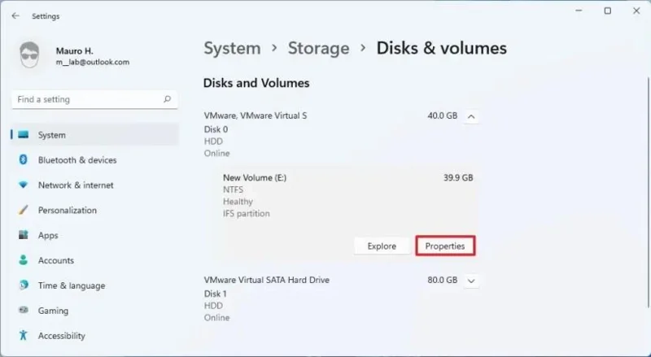Minimize the Settings window
The height and width of the screenshot is (357, 651).
coord(579,11)
